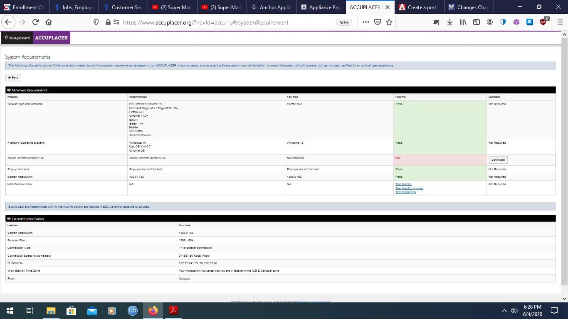The height and width of the screenshot is (319, 568).
Task: Switch to the Jobs, Employment tab
Action: [74, 7]
